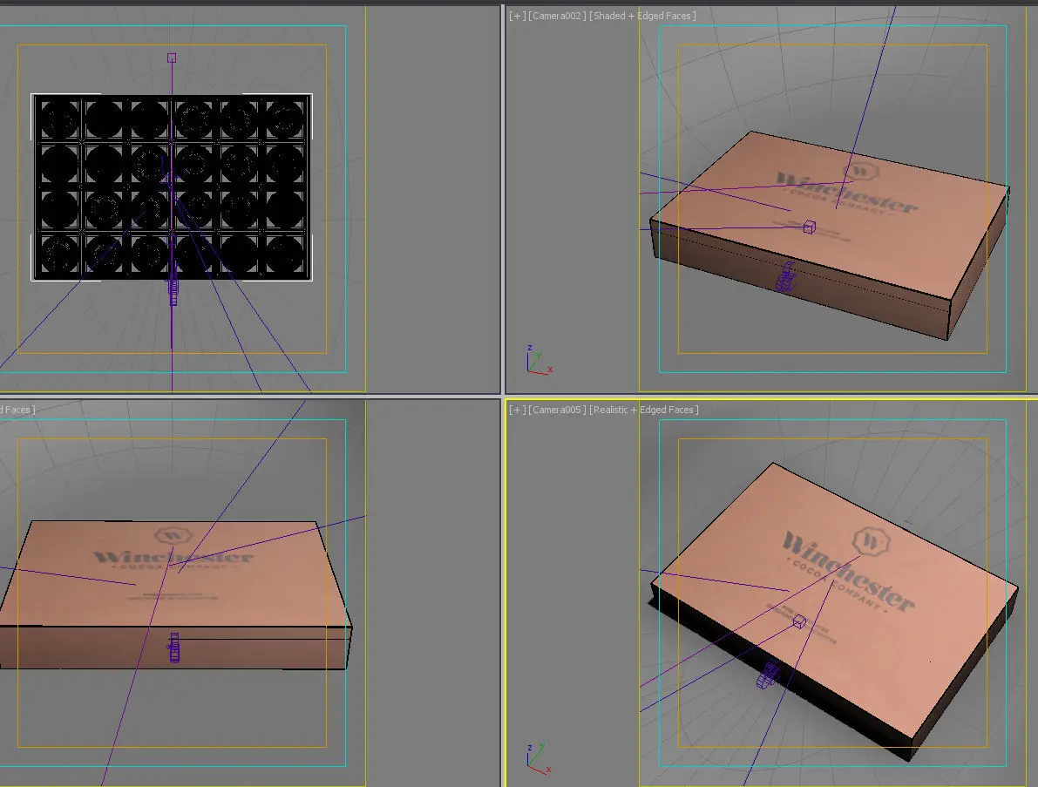
Task: Select the small cube helper on the box lid
Action: point(807,227)
